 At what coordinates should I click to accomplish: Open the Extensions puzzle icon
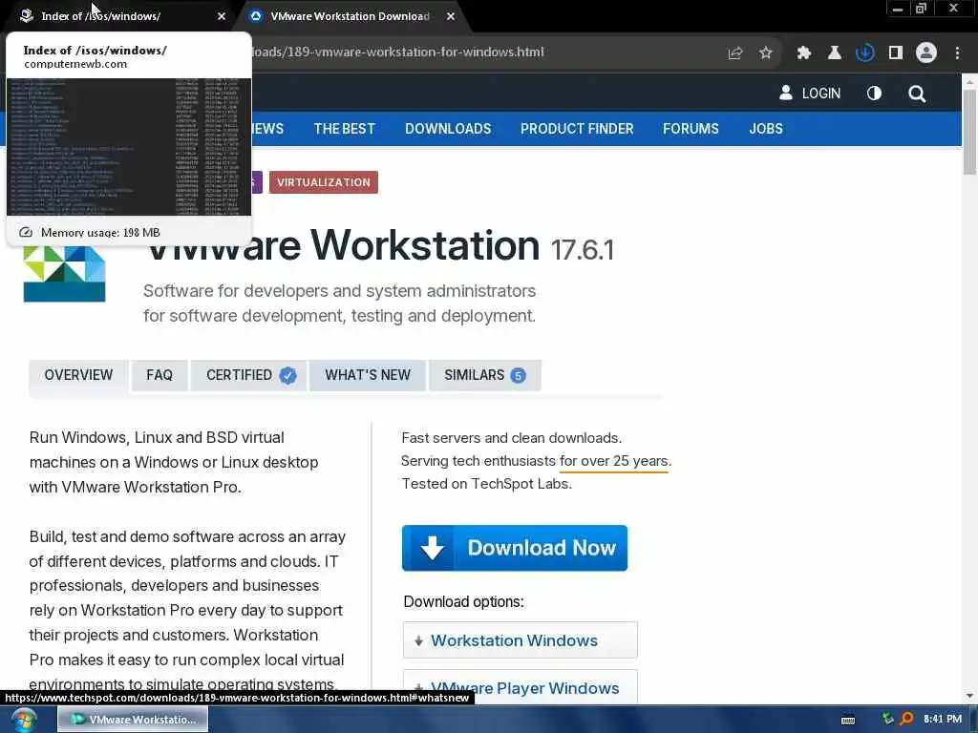tap(803, 53)
